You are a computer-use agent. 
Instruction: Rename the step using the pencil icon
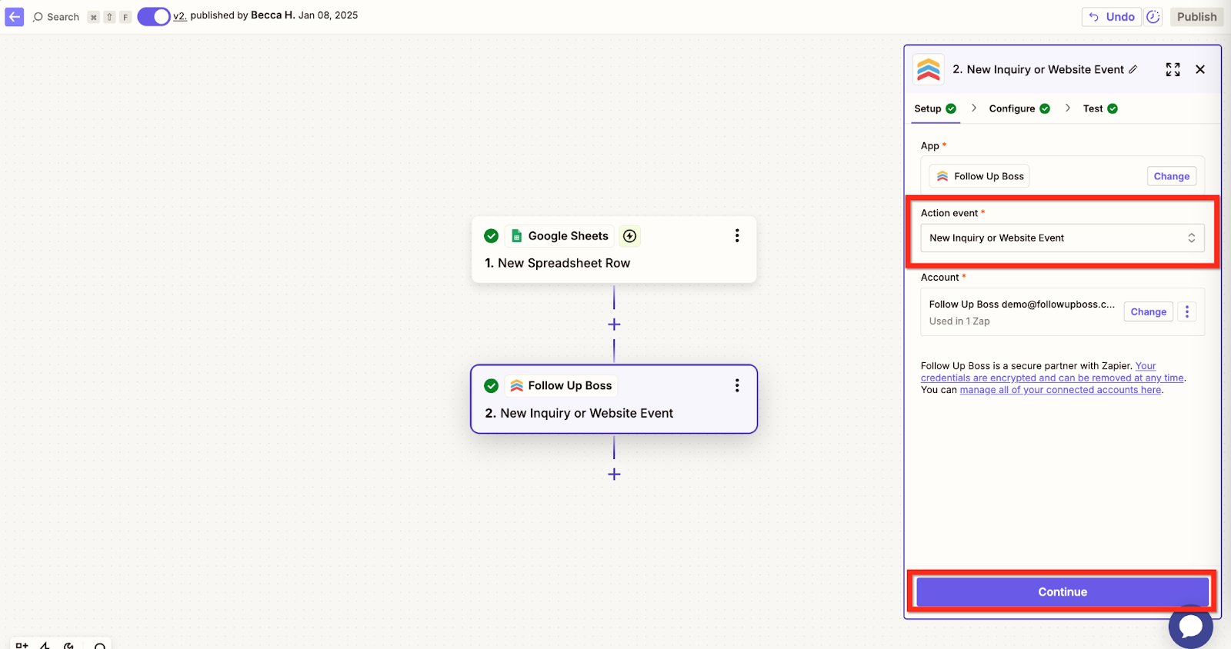click(1133, 69)
